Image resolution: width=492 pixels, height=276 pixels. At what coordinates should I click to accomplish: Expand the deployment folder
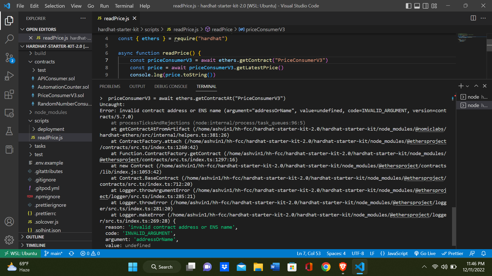pyautogui.click(x=55, y=129)
